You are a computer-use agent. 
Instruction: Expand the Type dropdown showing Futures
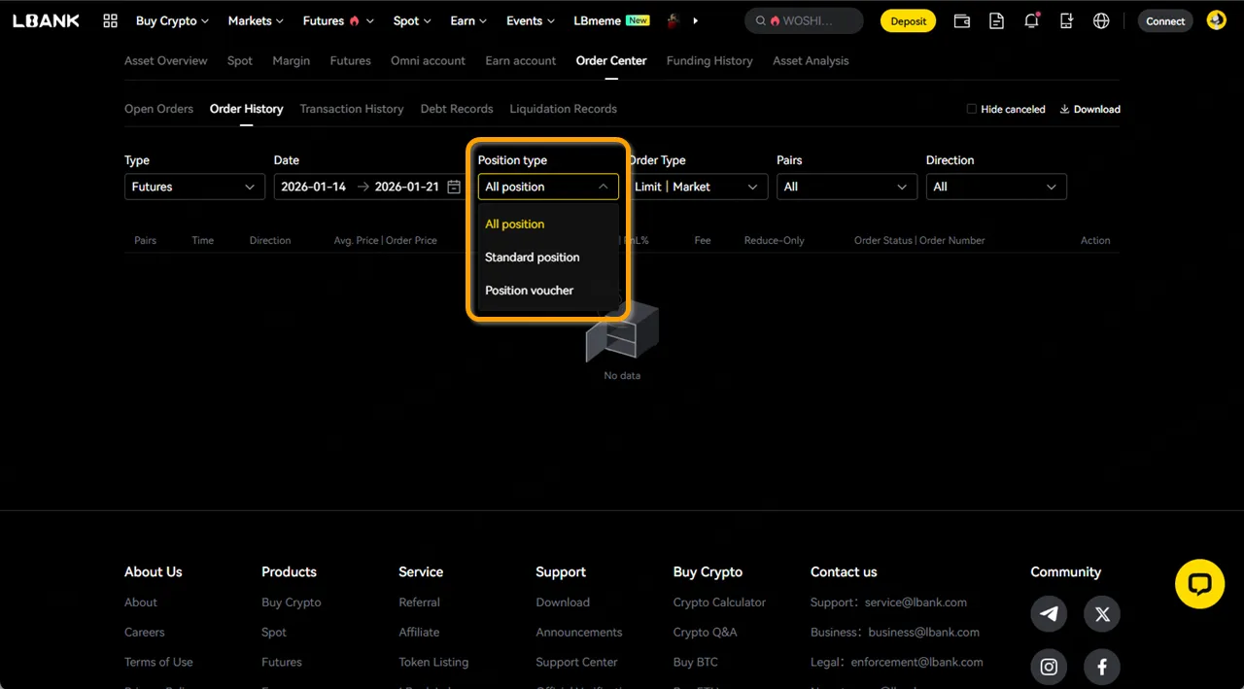point(194,187)
